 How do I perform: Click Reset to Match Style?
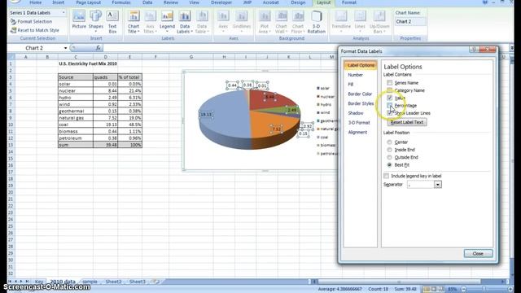pos(34,30)
